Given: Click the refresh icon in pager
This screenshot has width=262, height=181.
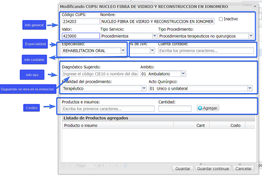Looking at the screenshot, I should click(125, 165).
